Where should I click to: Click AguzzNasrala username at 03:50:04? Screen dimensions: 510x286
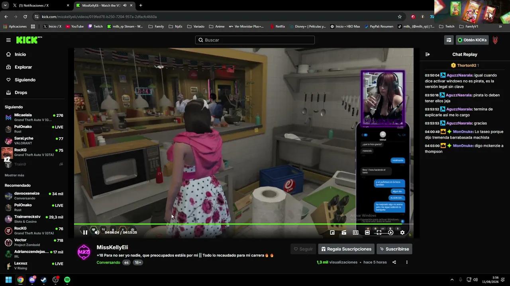tap(459, 75)
